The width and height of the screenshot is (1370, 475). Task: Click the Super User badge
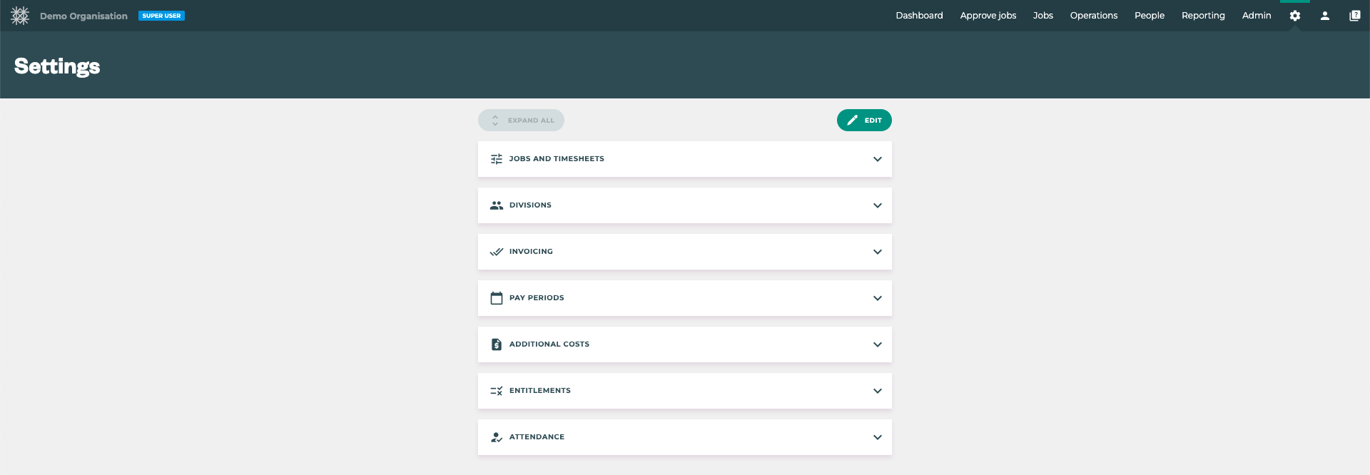[x=161, y=16]
